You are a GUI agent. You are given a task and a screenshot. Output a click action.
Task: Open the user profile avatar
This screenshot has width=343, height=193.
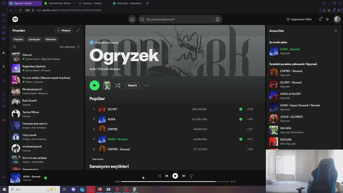tap(337, 19)
